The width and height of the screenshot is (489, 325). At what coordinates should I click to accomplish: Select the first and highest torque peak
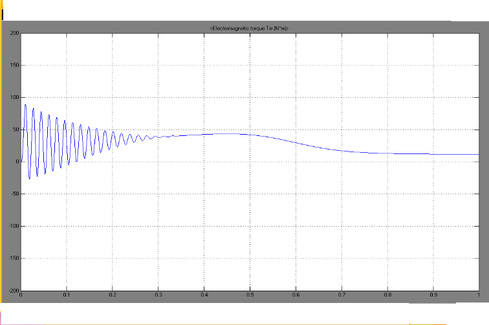pos(25,104)
